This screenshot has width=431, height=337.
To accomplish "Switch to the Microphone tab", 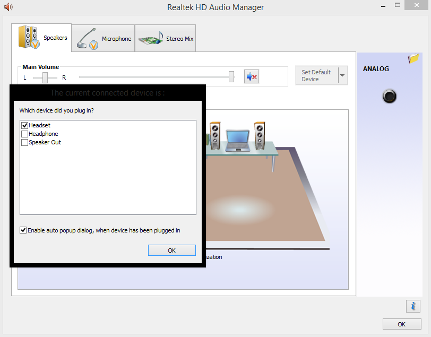I will coord(103,38).
